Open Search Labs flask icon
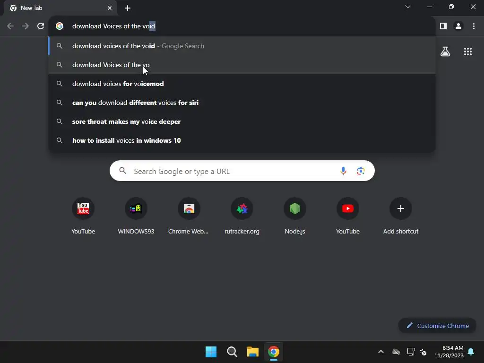The image size is (484, 363). click(445, 52)
